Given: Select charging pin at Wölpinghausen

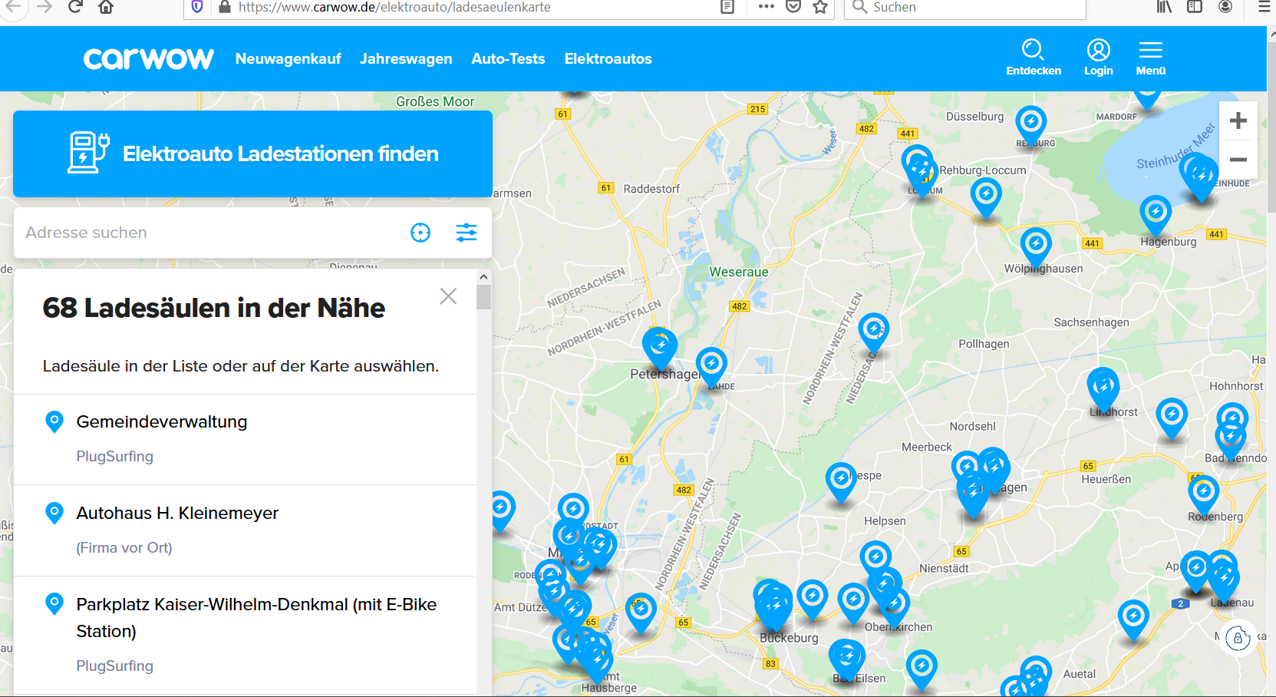Looking at the screenshot, I should pos(1036,249).
